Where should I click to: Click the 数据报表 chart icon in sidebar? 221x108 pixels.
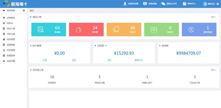tap(4, 56)
